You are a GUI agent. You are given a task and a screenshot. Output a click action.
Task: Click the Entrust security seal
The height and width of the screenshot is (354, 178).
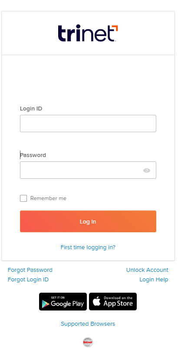pyautogui.click(x=88, y=342)
